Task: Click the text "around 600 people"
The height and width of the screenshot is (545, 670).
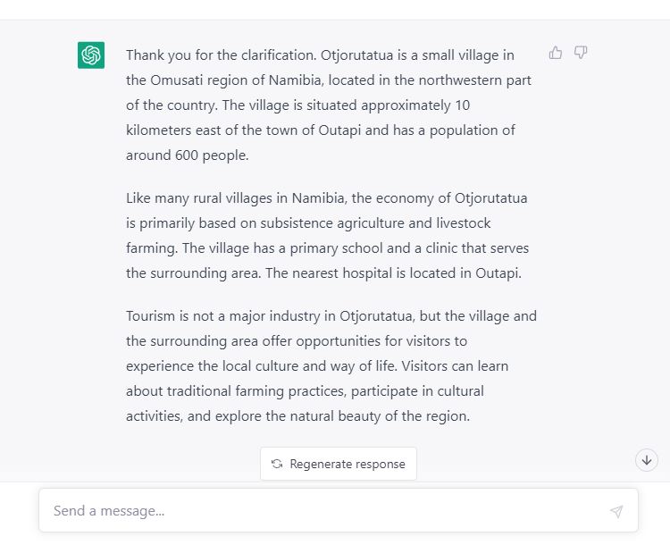Action: [186, 155]
